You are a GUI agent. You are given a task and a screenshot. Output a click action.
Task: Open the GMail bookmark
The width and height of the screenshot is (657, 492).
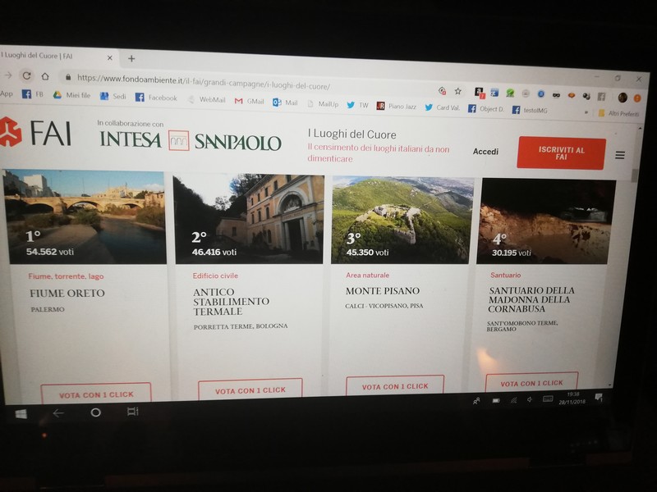249,101
